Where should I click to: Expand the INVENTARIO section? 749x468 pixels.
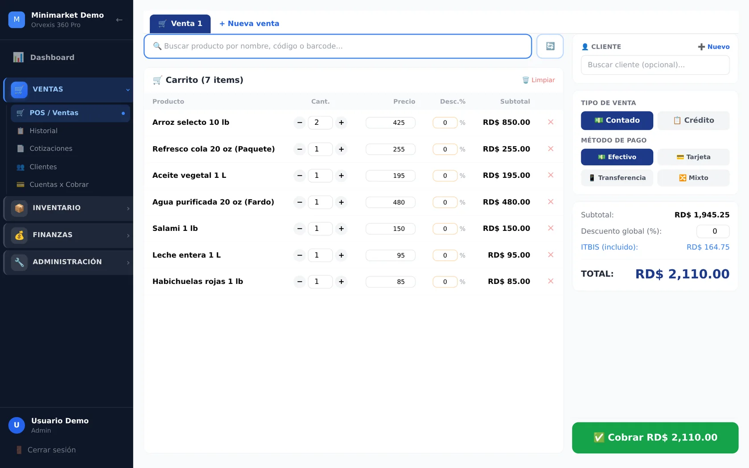[68, 208]
